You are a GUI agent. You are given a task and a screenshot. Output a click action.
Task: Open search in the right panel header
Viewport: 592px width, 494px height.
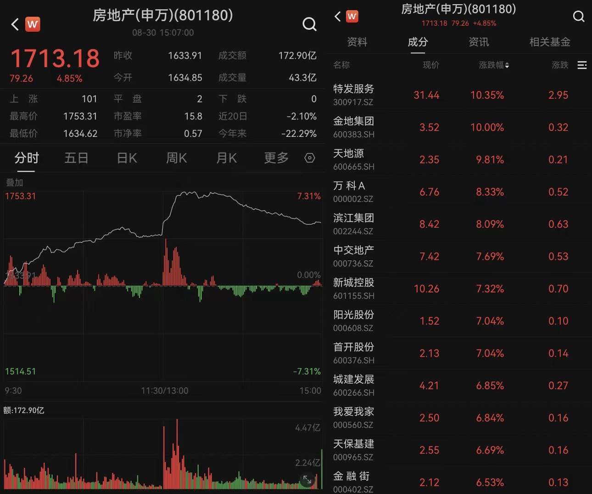coord(579,17)
